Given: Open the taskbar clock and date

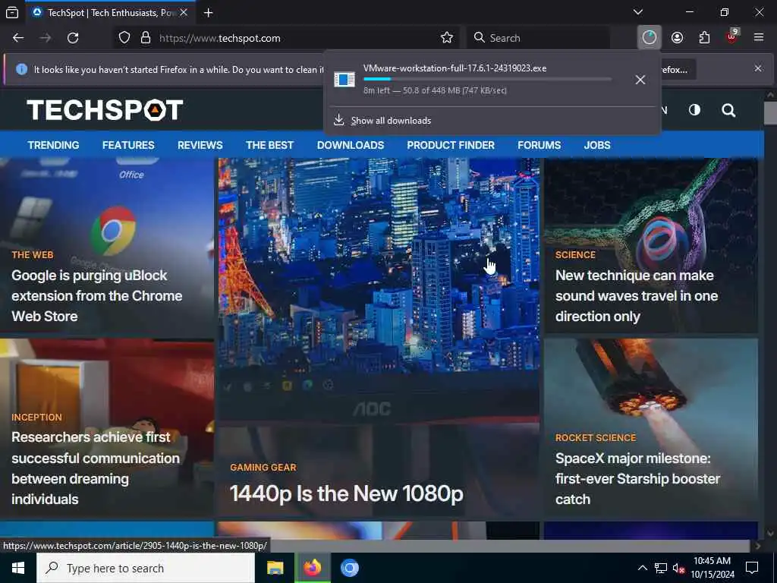Looking at the screenshot, I should tap(712, 568).
